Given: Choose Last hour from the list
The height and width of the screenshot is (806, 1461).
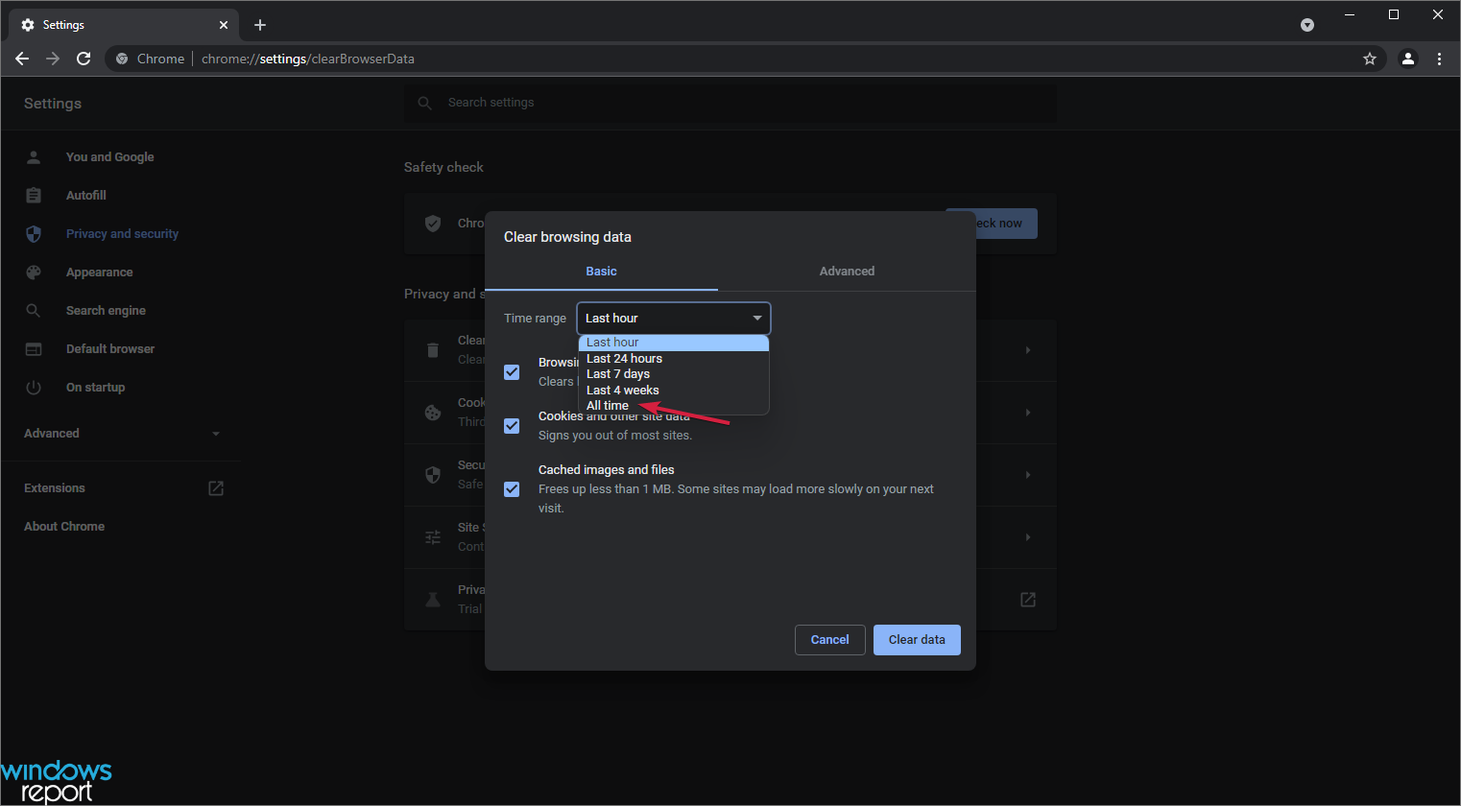Looking at the screenshot, I should click(673, 343).
